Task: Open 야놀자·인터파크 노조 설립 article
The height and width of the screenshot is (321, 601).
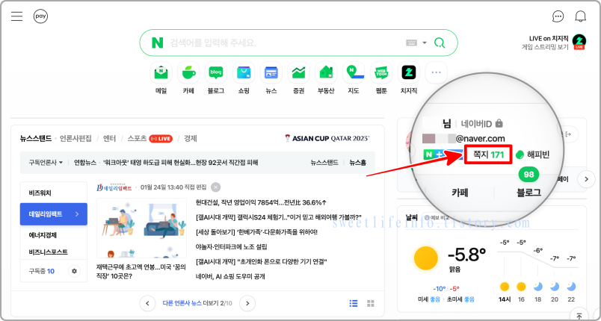Action: (x=231, y=247)
